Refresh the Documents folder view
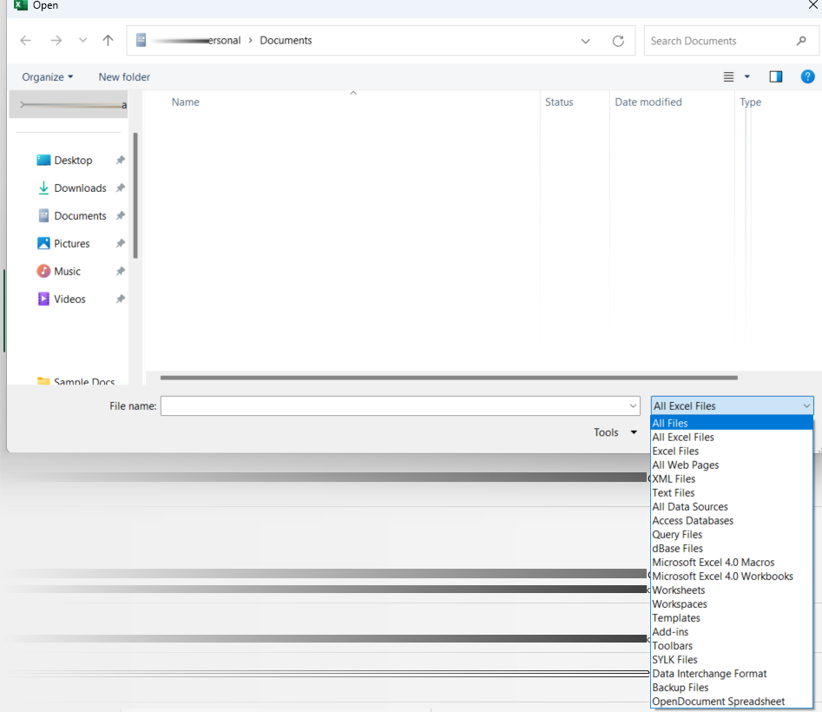 tap(619, 41)
